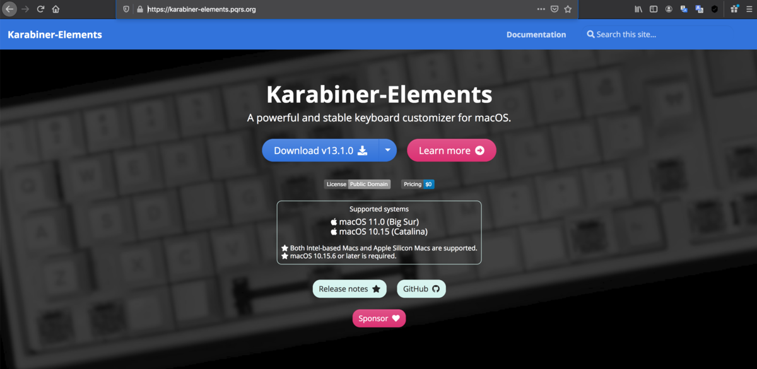The width and height of the screenshot is (757, 369).
Task: Toggle the browser sidebar
Action: pos(654,9)
